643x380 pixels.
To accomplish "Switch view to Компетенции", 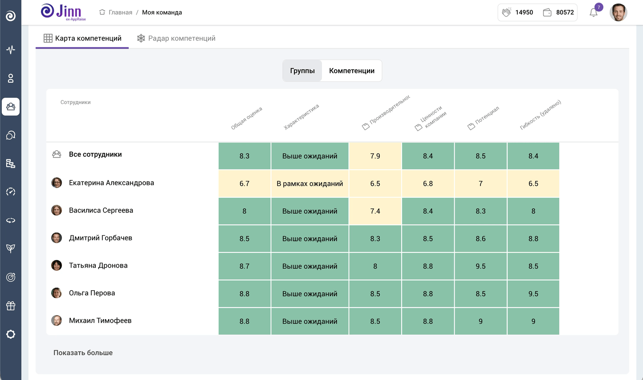I will click(x=351, y=71).
